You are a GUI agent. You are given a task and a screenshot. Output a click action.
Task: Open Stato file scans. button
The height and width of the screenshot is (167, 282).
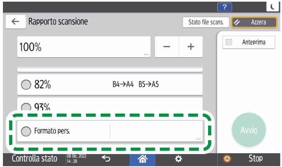pyautogui.click(x=206, y=23)
